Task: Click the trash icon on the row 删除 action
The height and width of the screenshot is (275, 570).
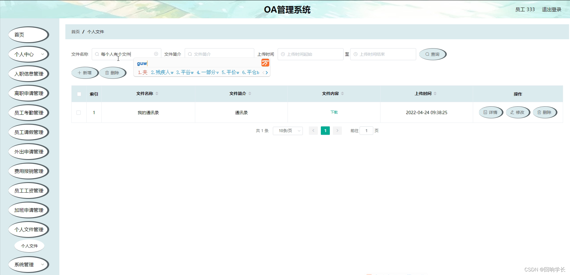Action: [x=539, y=112]
